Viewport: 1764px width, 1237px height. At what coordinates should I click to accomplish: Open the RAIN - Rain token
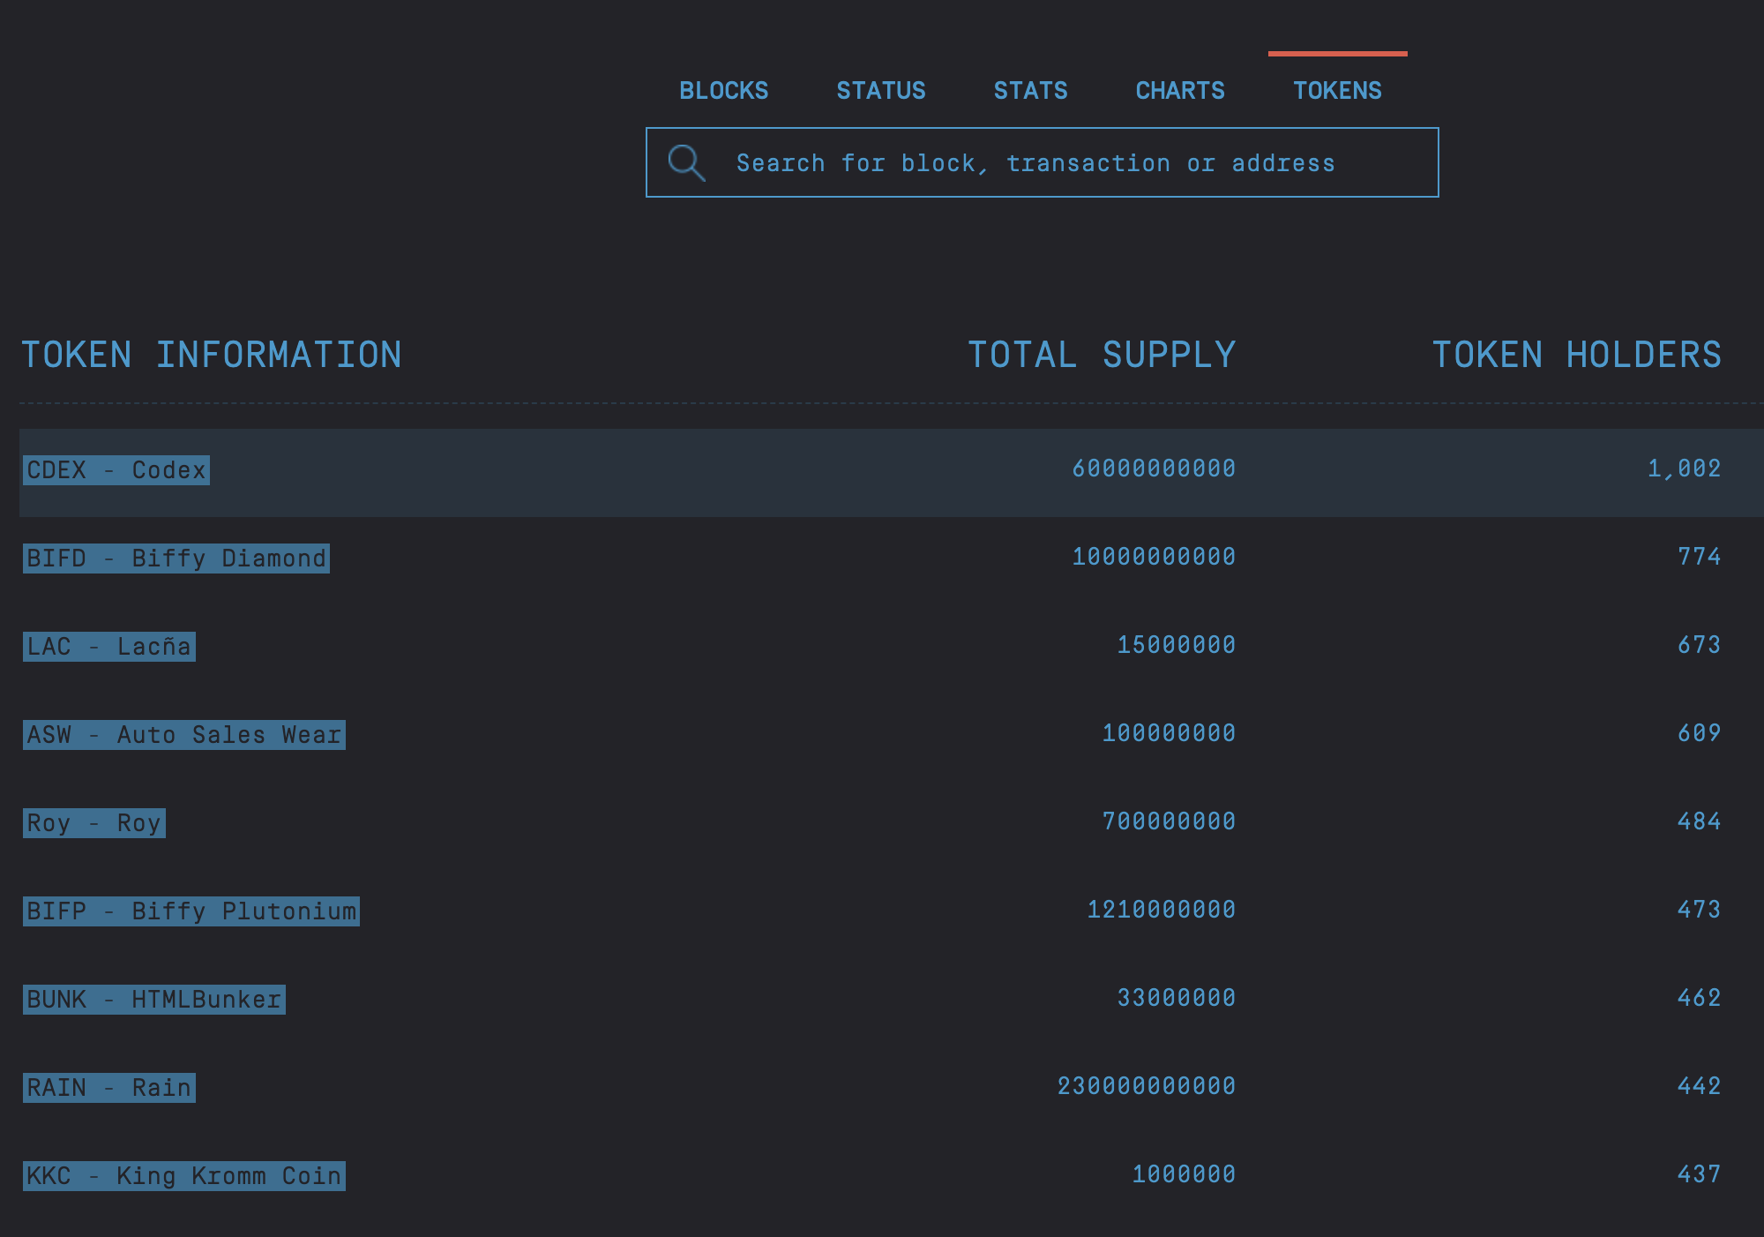coord(109,1088)
